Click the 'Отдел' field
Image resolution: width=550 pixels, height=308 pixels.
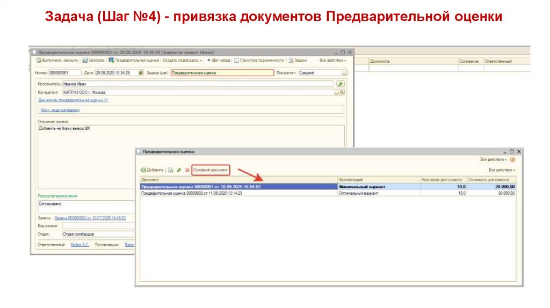99,234
